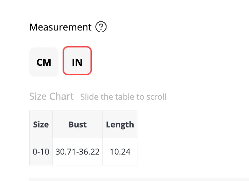The width and height of the screenshot is (249, 181).
Task: Click the Bust column header
Action: (x=78, y=124)
